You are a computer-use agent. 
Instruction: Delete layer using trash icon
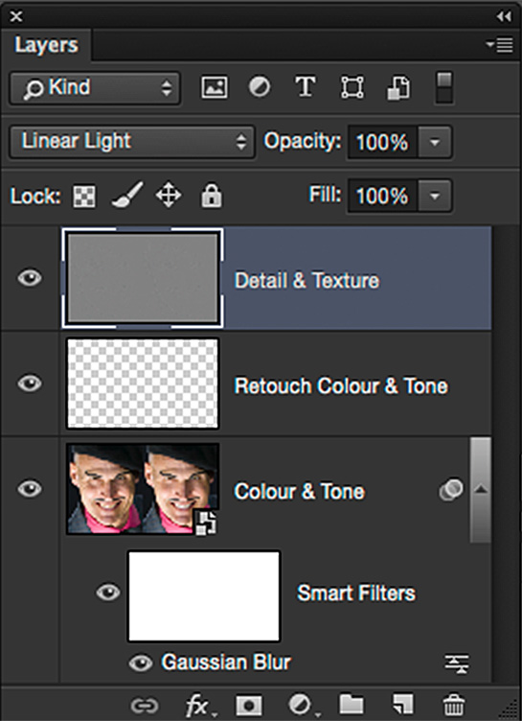point(454,705)
